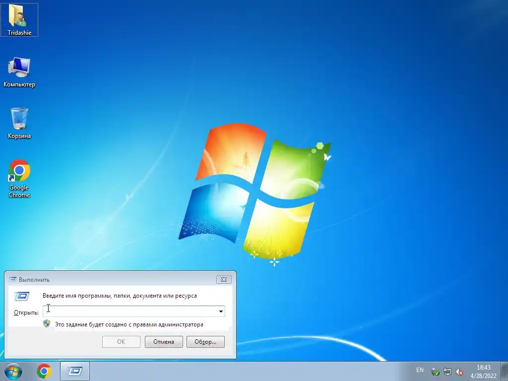Open the muted volume tray icon
Screen dimensions: 508x381
459,372
